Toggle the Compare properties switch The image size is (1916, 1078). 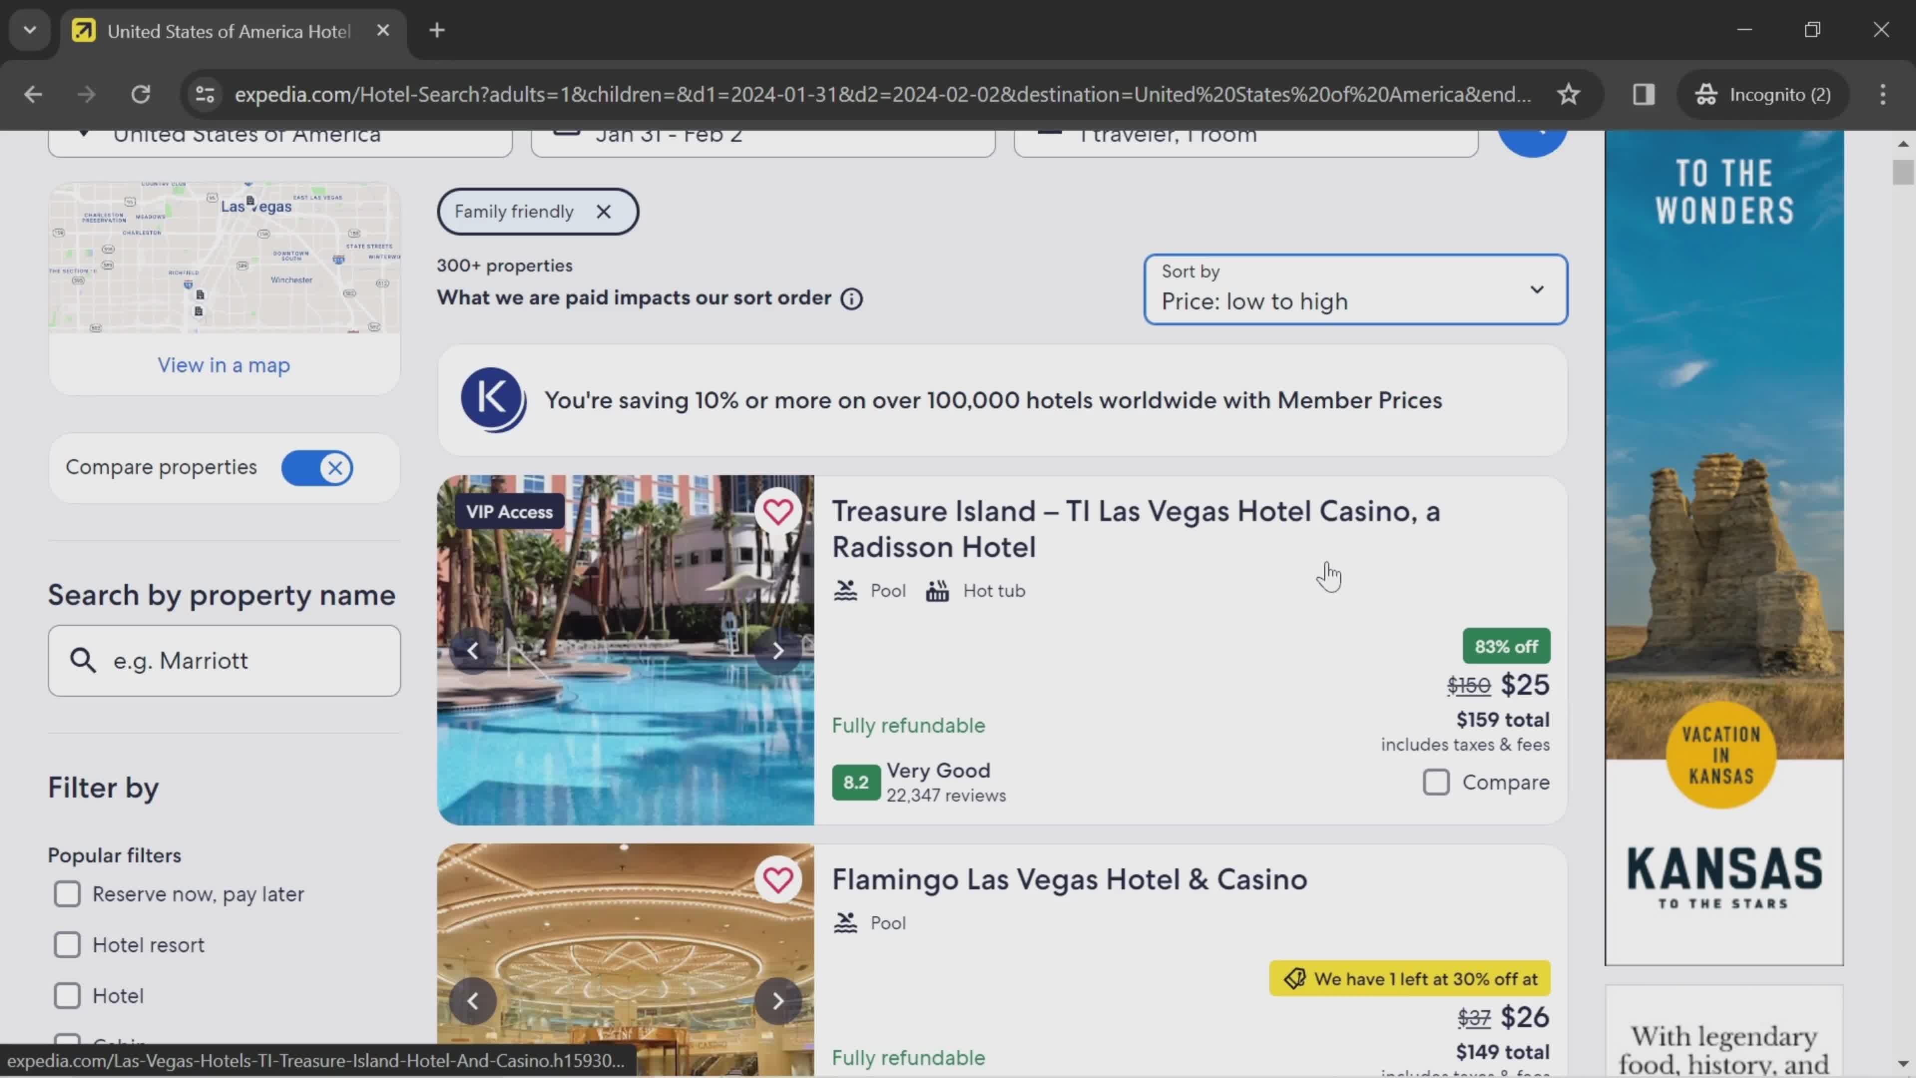pyautogui.click(x=320, y=467)
